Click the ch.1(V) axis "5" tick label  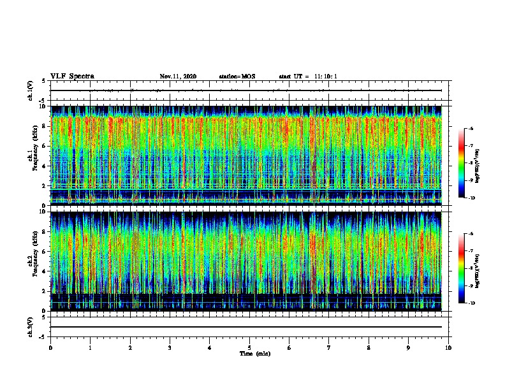(x=43, y=81)
